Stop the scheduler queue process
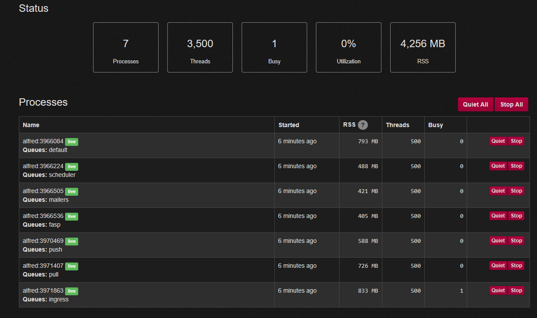The width and height of the screenshot is (537, 318). coord(516,166)
